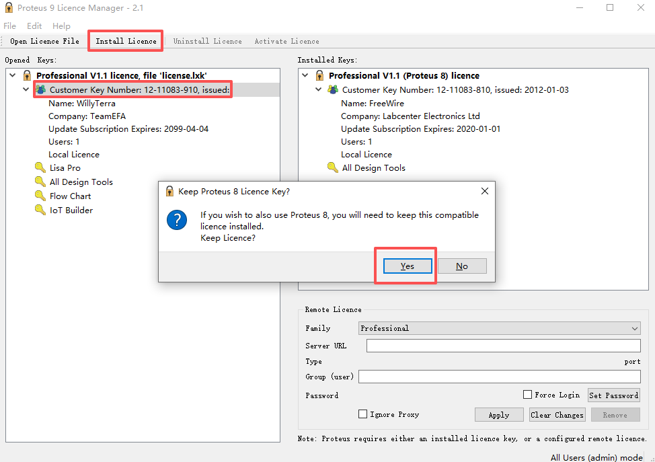The height and width of the screenshot is (462, 655).
Task: Click the padlock icon of Proteus 8 licence
Action: click(x=319, y=75)
